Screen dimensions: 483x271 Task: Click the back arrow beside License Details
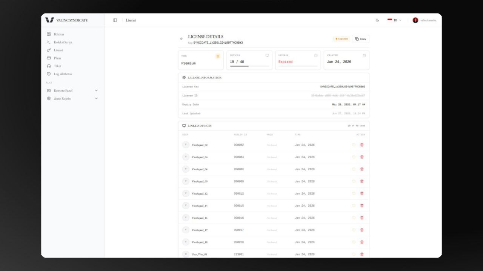click(182, 39)
